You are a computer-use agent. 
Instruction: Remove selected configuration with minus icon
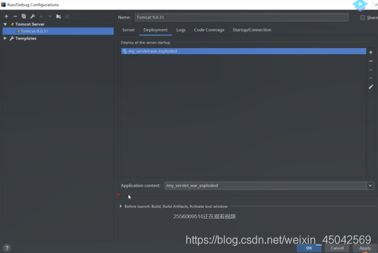click(x=15, y=16)
